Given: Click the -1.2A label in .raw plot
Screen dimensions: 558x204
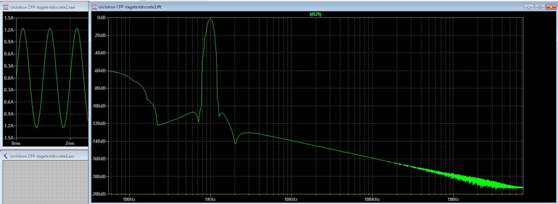Looking at the screenshot, I should tap(8, 126).
